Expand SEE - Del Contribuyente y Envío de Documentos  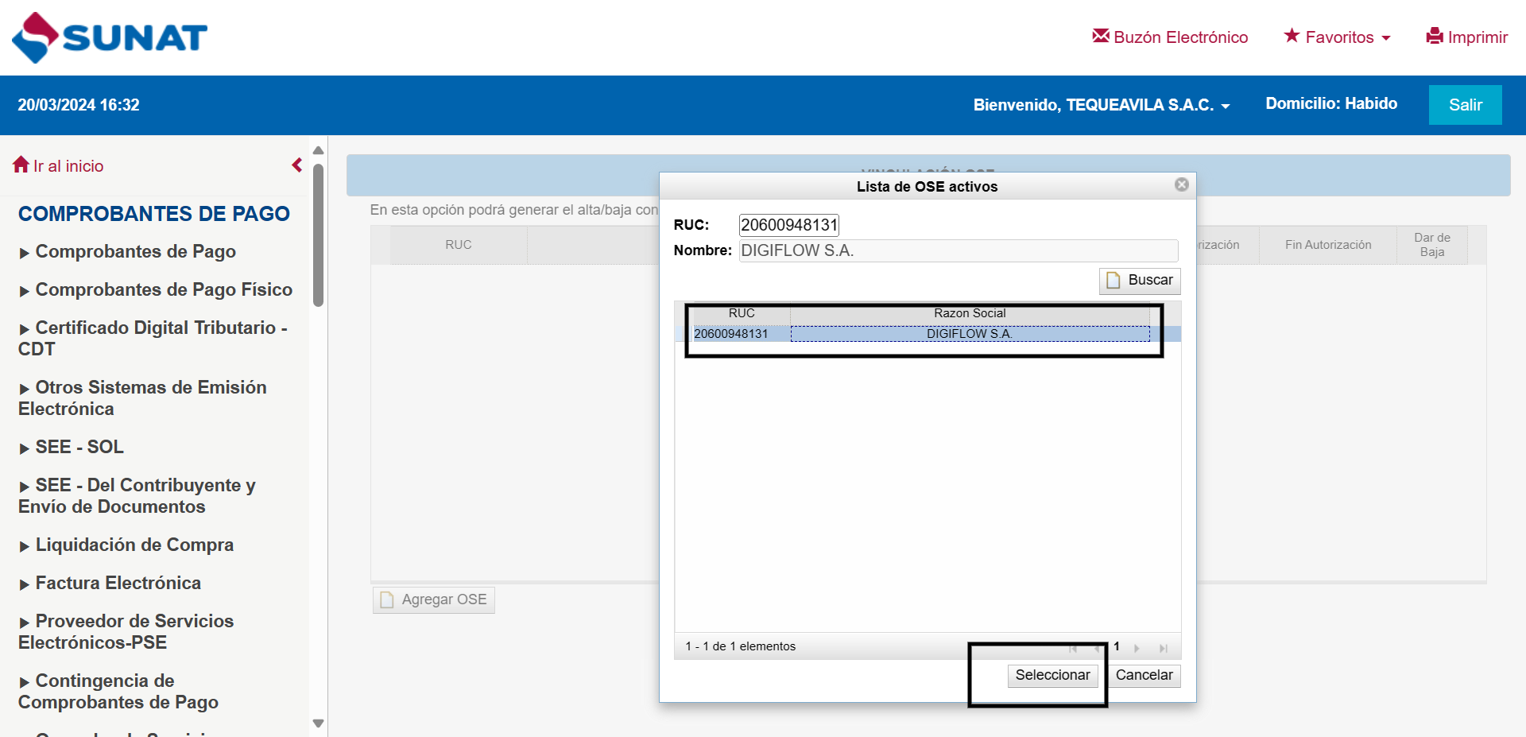coord(137,495)
